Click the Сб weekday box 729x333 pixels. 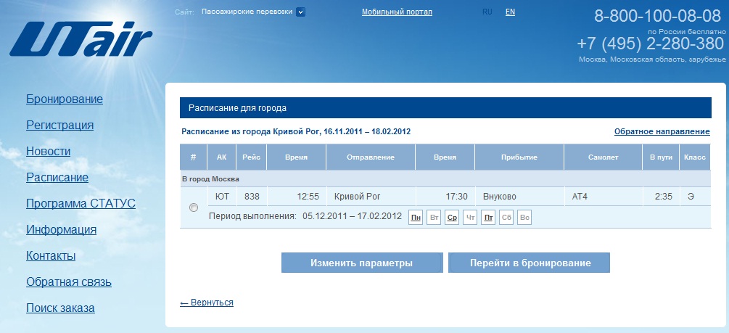point(506,217)
